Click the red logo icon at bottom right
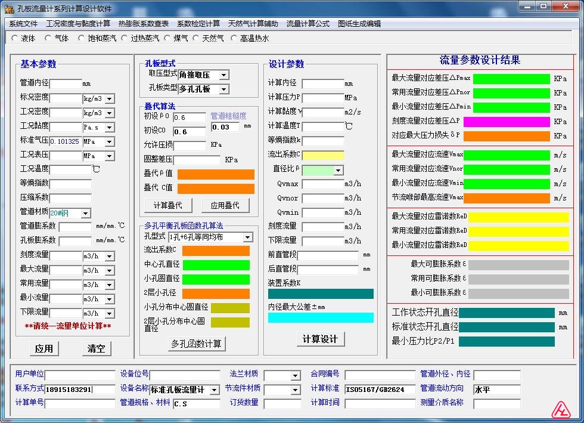584x423 pixels. pos(561,410)
